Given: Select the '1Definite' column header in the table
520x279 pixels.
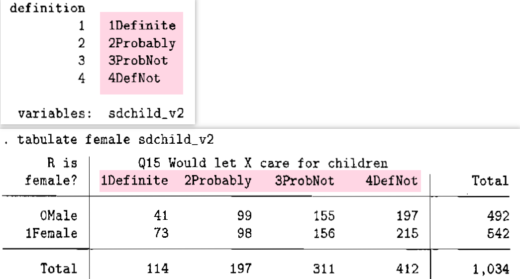Looking at the screenshot, I should click(134, 181).
